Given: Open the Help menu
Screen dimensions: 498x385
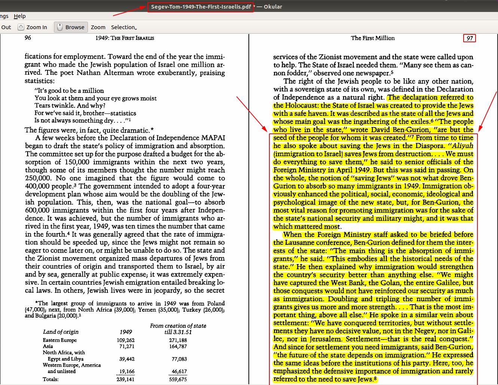Looking at the screenshot, I should pos(19,16).
